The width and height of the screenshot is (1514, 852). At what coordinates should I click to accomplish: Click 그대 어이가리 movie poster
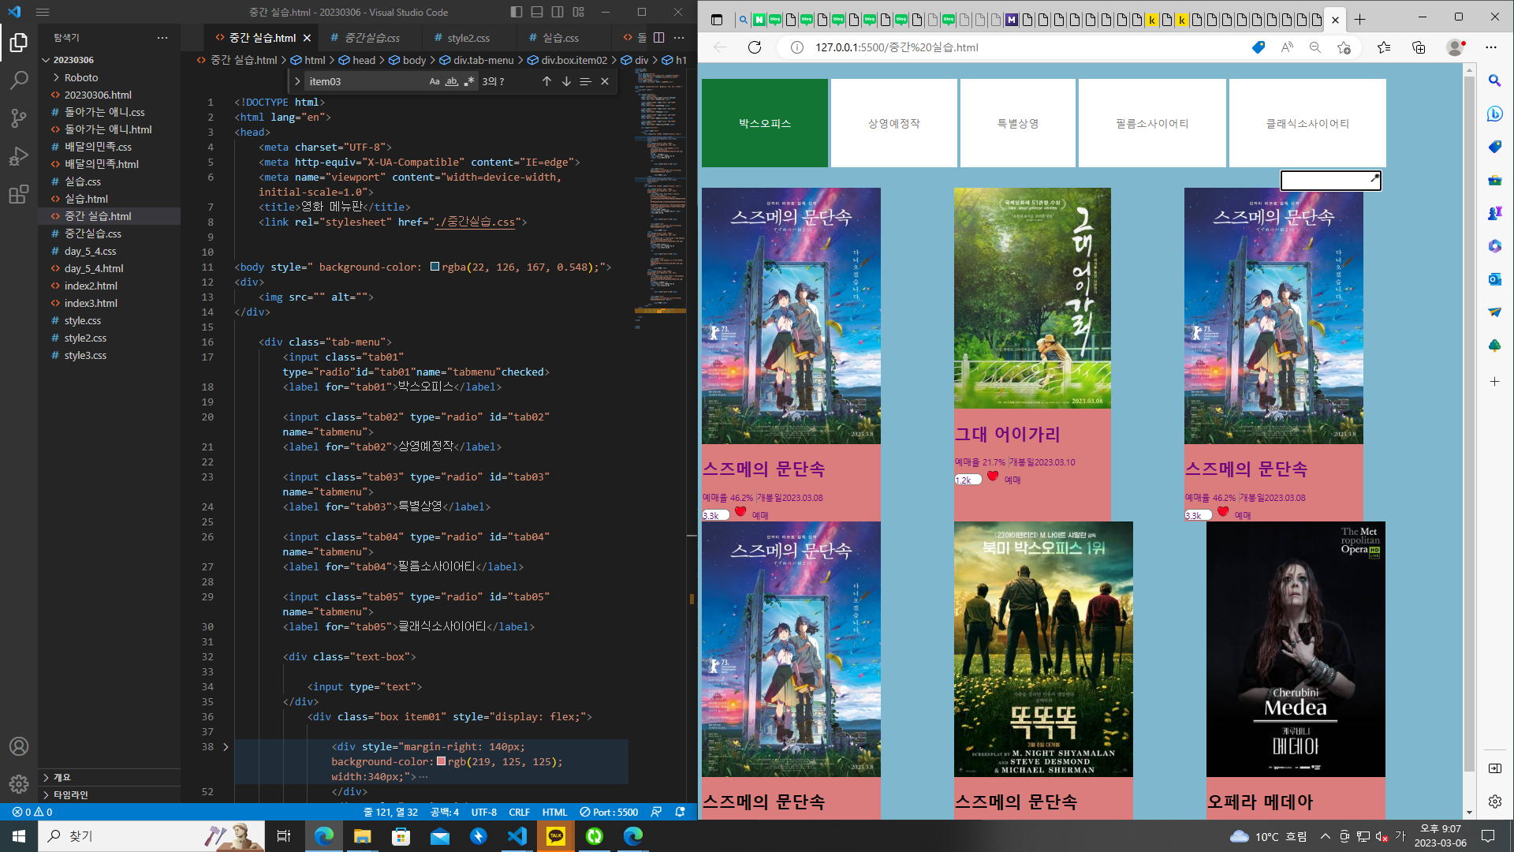pos(1032,297)
